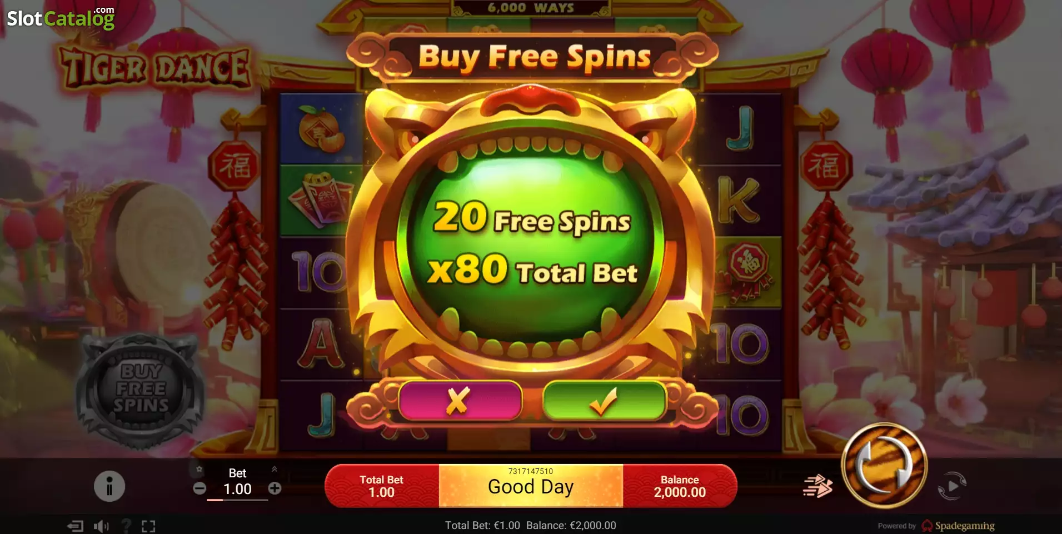Mute the game sound speaker icon
The width and height of the screenshot is (1062, 534).
coord(101,526)
